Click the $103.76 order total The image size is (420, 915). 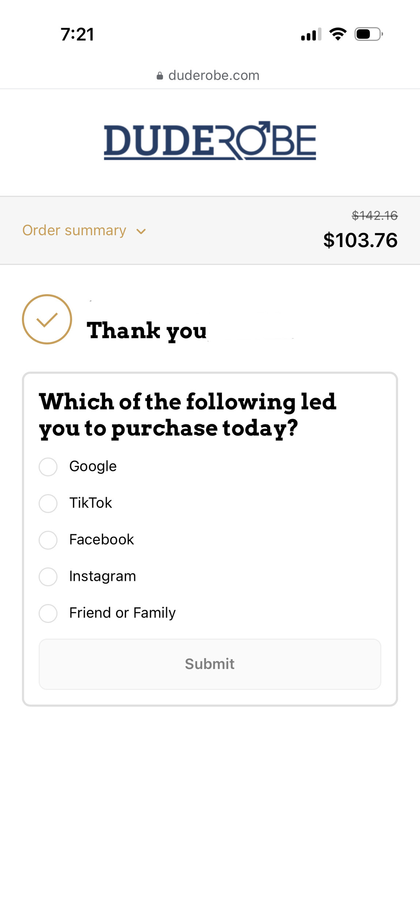(x=360, y=240)
